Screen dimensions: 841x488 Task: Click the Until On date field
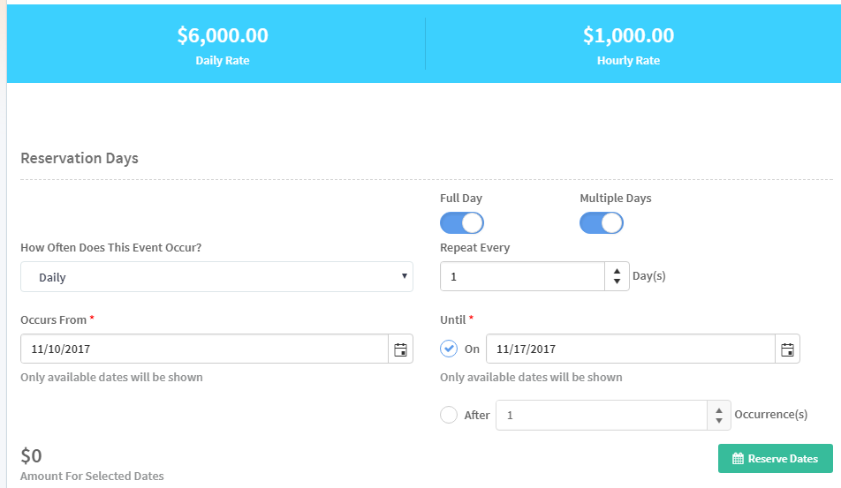coord(631,349)
